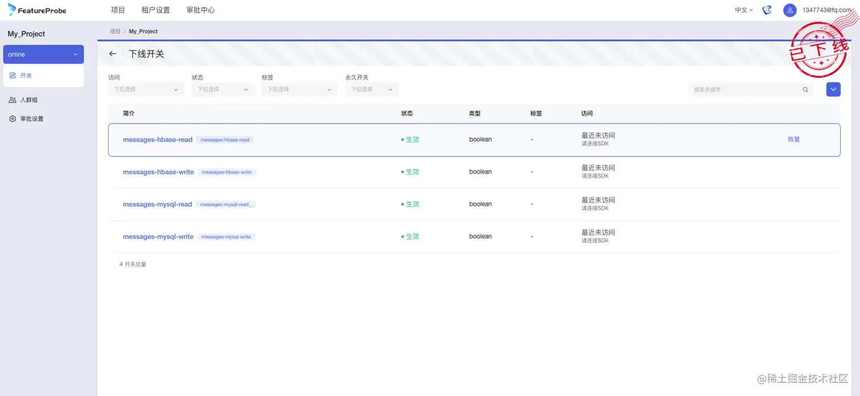This screenshot has height=396, width=860.
Task: Click the FeatureProbe help icon in header
Action: tap(767, 10)
